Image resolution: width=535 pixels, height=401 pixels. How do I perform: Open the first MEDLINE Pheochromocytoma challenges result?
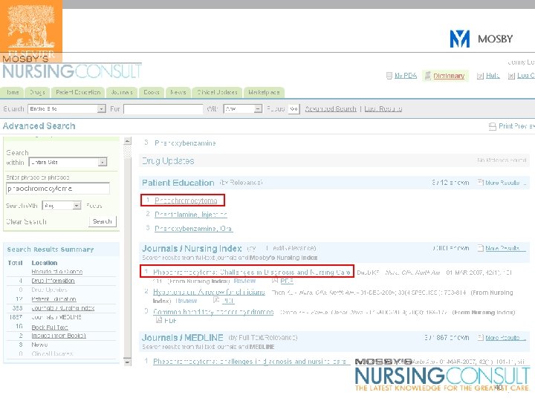(x=251, y=362)
